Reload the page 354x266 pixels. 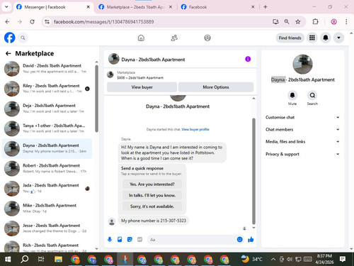32,22
